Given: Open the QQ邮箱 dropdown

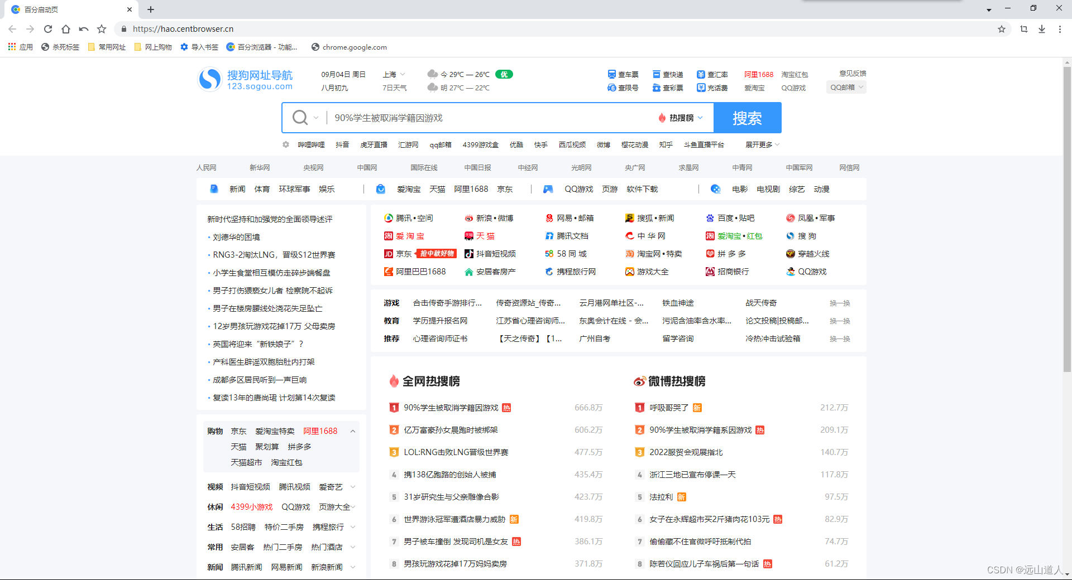Looking at the screenshot, I should tap(846, 88).
